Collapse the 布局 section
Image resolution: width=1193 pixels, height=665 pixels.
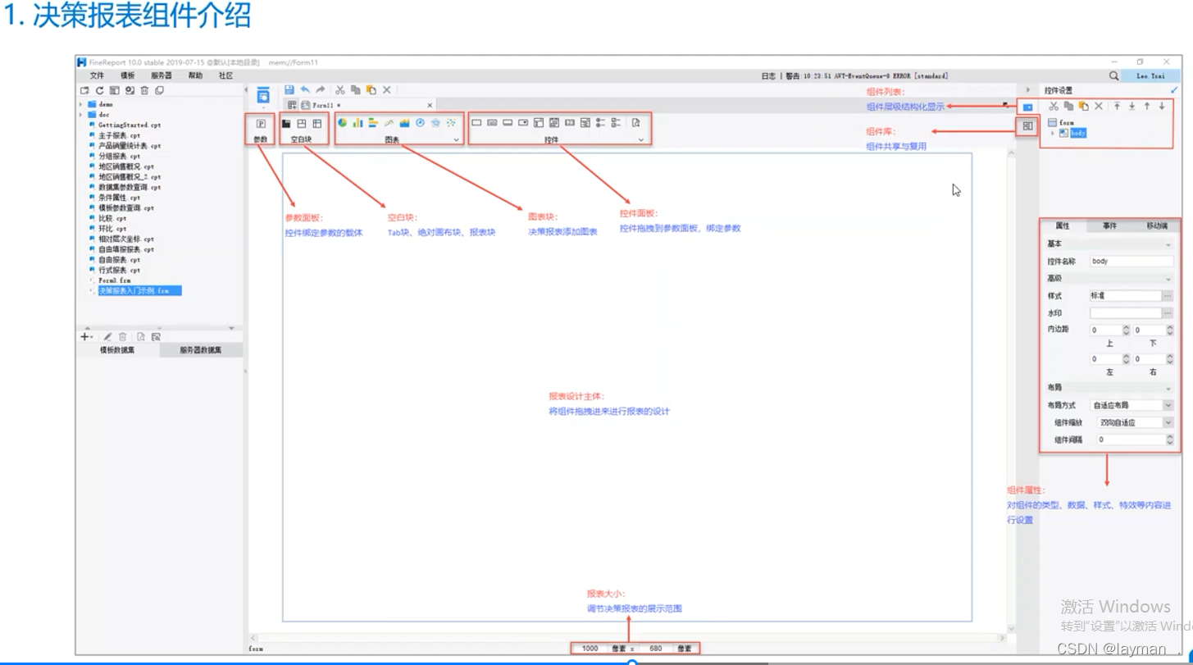pyautogui.click(x=1168, y=388)
